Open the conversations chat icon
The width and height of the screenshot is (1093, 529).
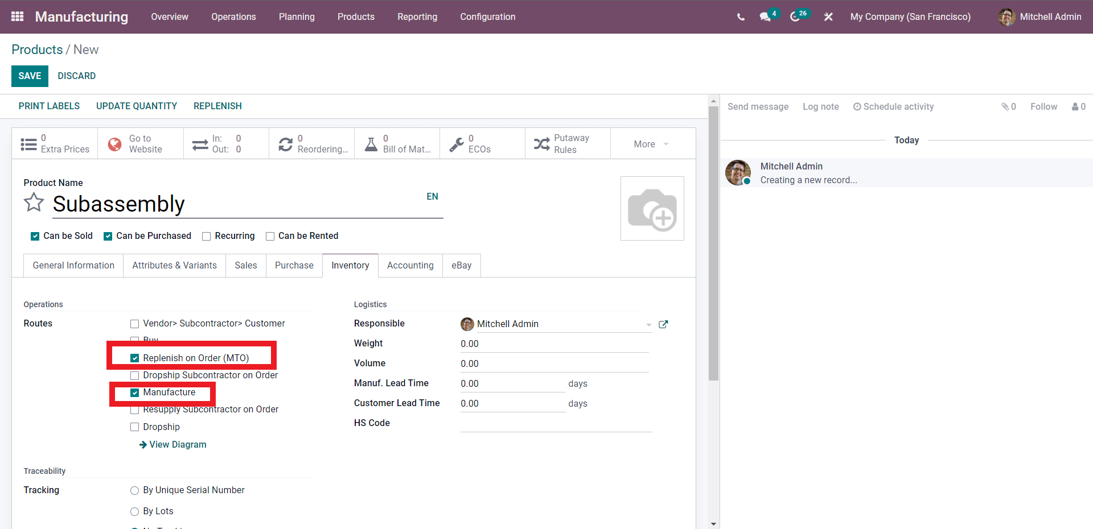765,17
